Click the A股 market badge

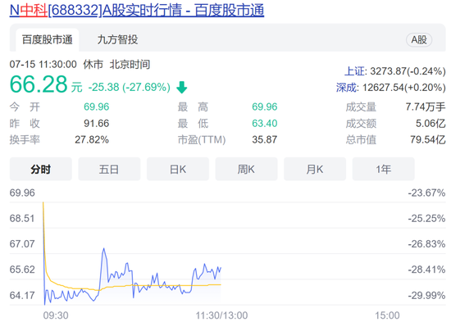[419, 39]
